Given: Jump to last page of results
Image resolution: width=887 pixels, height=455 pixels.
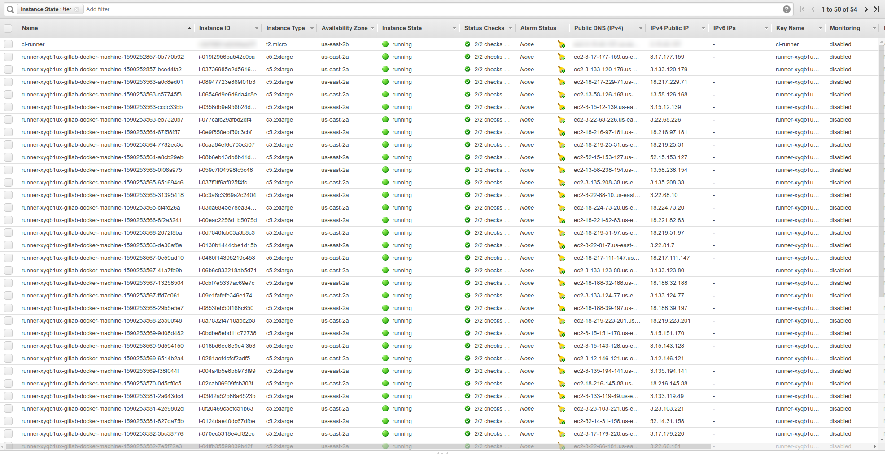Looking at the screenshot, I should click(x=877, y=9).
